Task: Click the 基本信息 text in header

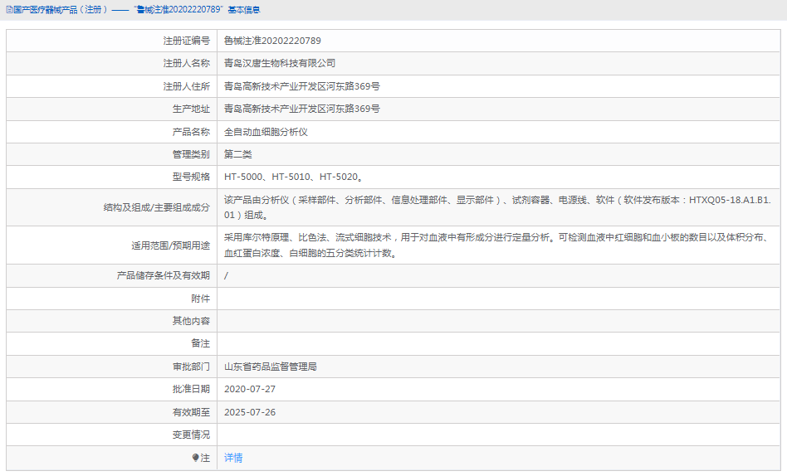Action: [x=244, y=9]
